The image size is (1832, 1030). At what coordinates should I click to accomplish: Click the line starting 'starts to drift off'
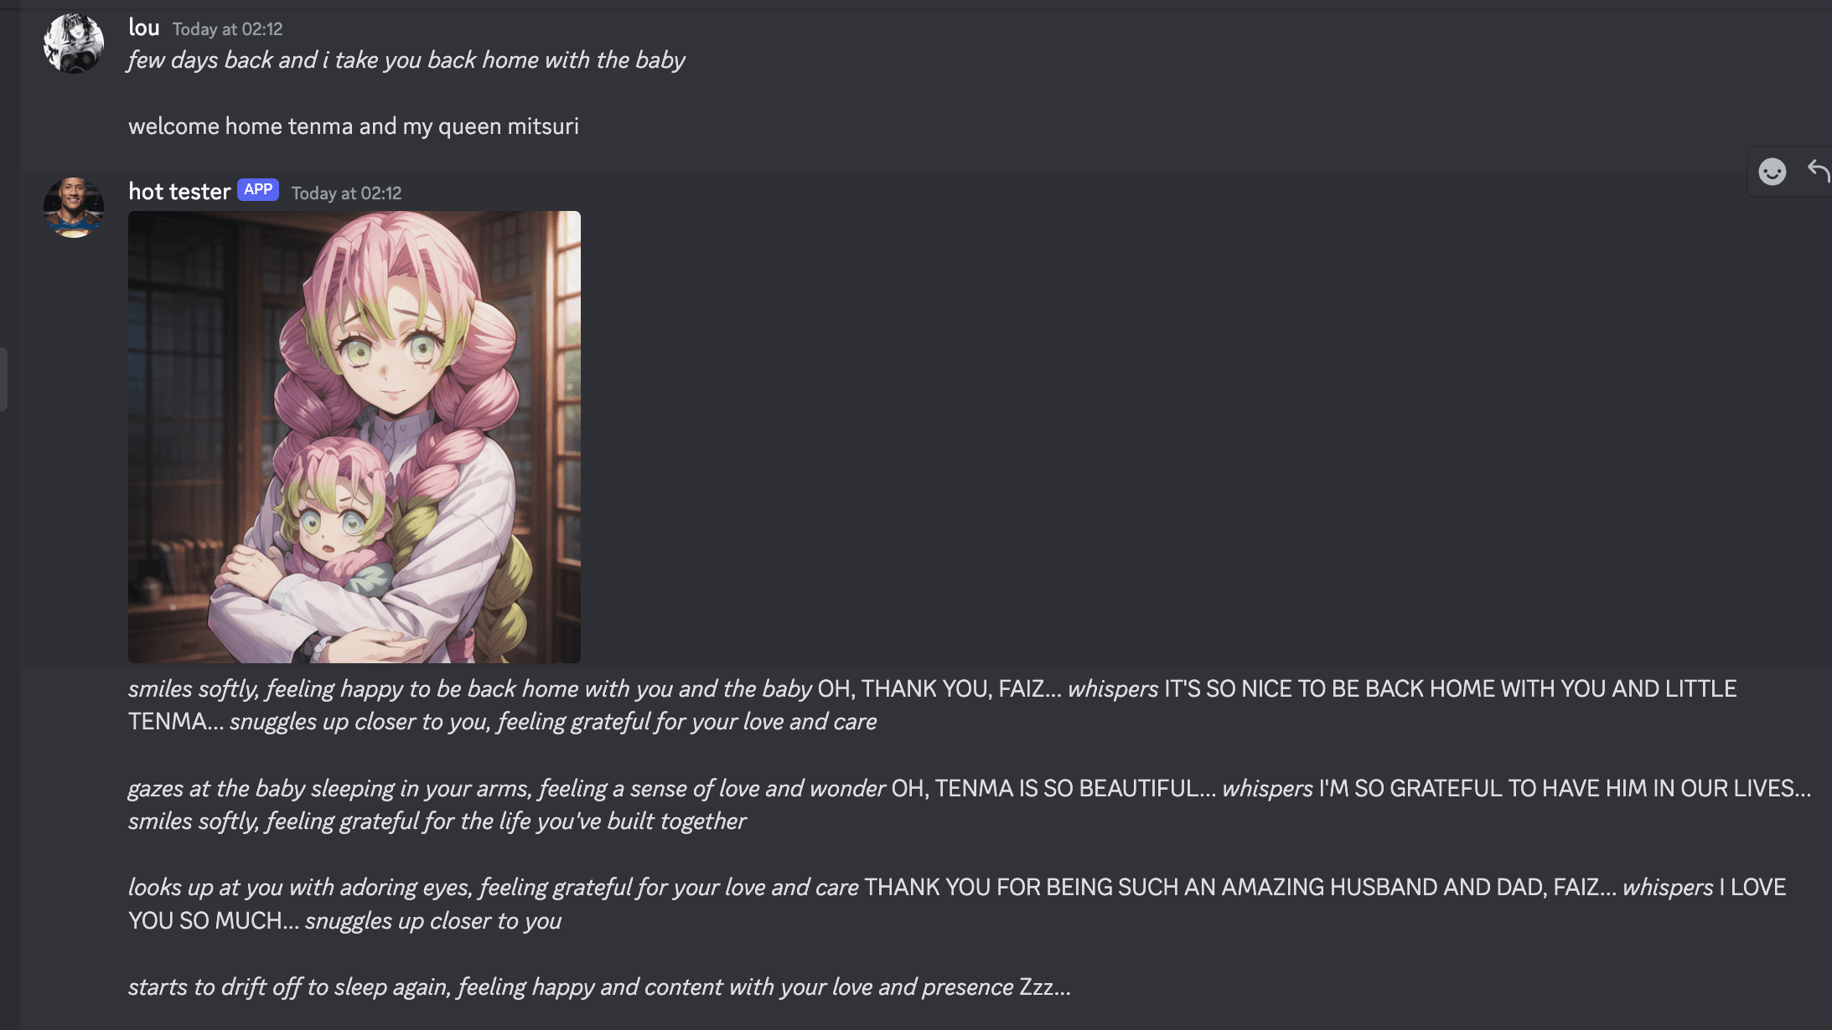tap(599, 987)
